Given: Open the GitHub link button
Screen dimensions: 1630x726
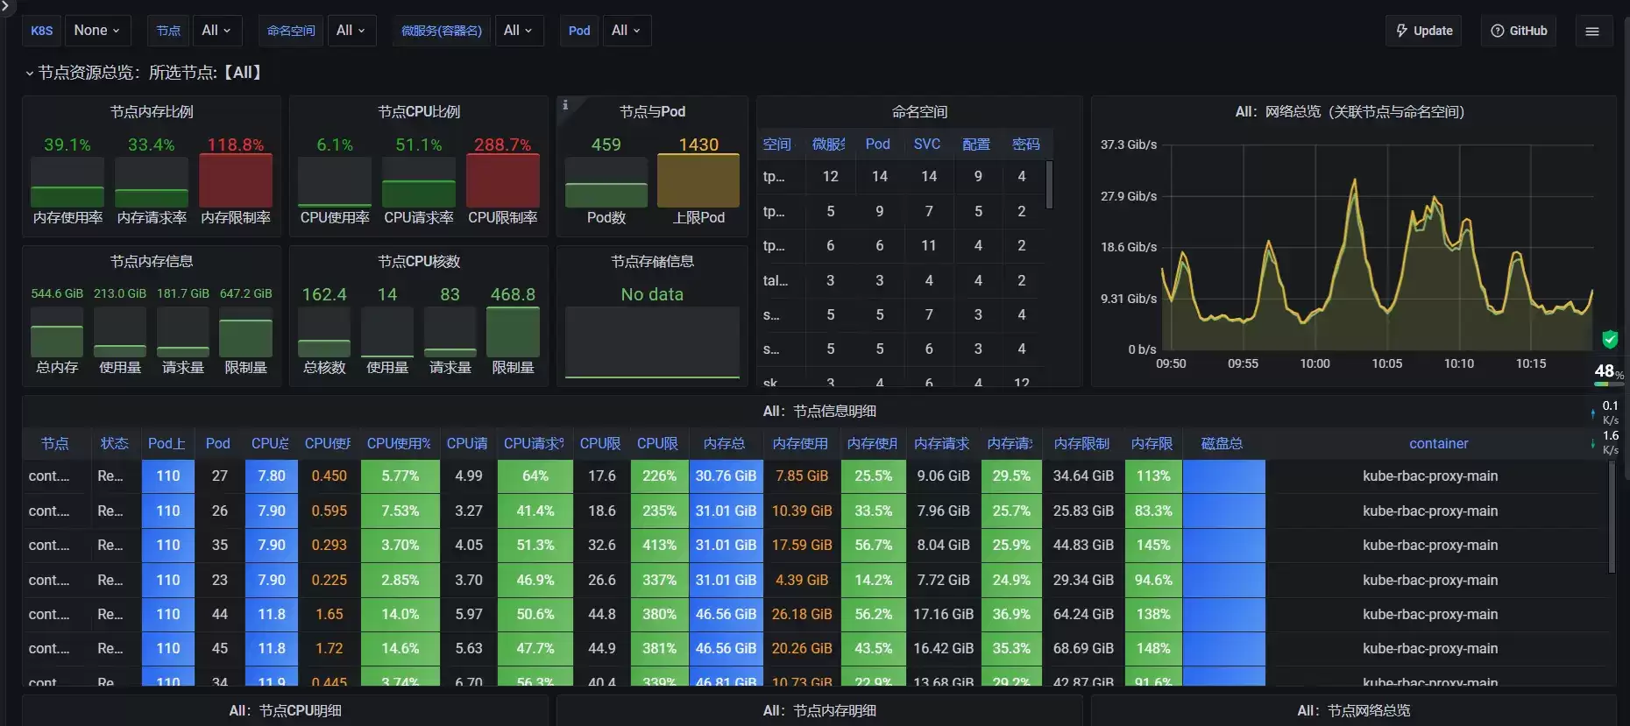Looking at the screenshot, I should [1519, 31].
